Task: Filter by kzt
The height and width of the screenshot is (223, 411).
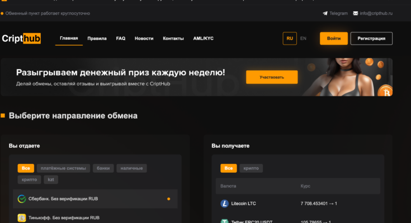Action: coord(51,180)
